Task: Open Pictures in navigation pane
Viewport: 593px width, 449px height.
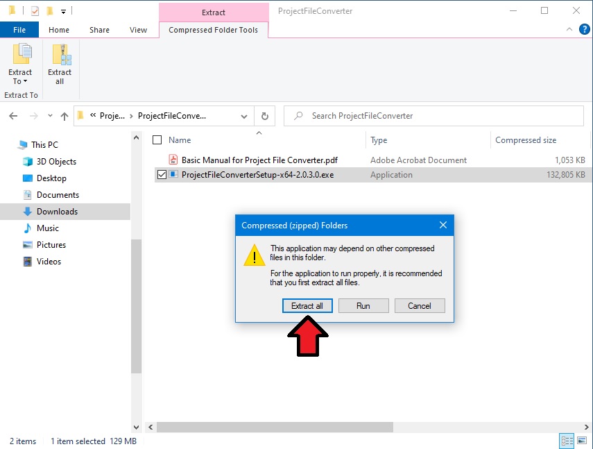Action: [x=51, y=244]
